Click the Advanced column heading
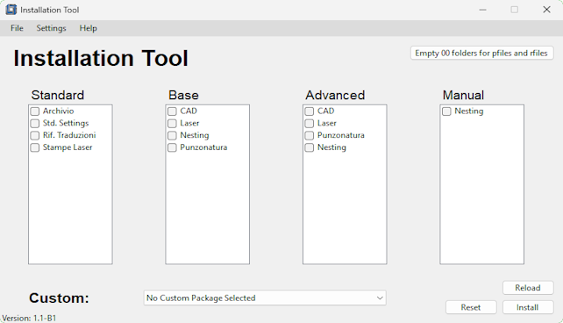Screen dimensions: 563x323 [335, 95]
